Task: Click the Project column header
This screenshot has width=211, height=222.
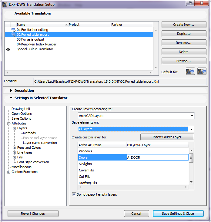Action: pos(89,25)
